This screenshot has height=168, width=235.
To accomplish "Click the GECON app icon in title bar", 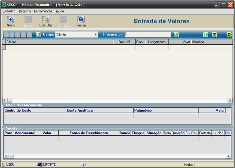I will tap(4, 5).
